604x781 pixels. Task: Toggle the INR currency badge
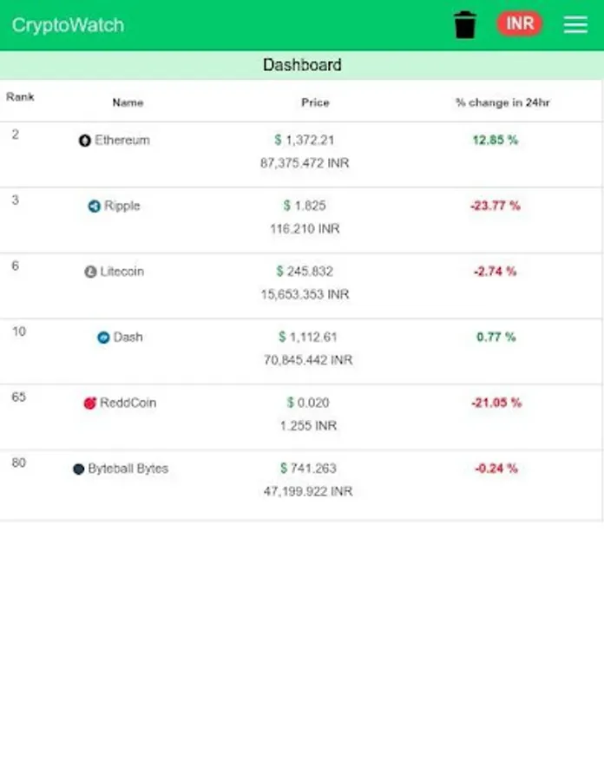coord(519,23)
